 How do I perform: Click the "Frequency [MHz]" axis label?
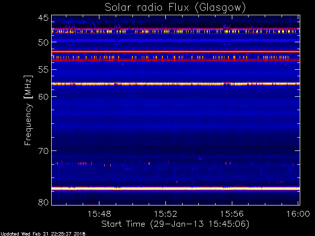[28, 110]
